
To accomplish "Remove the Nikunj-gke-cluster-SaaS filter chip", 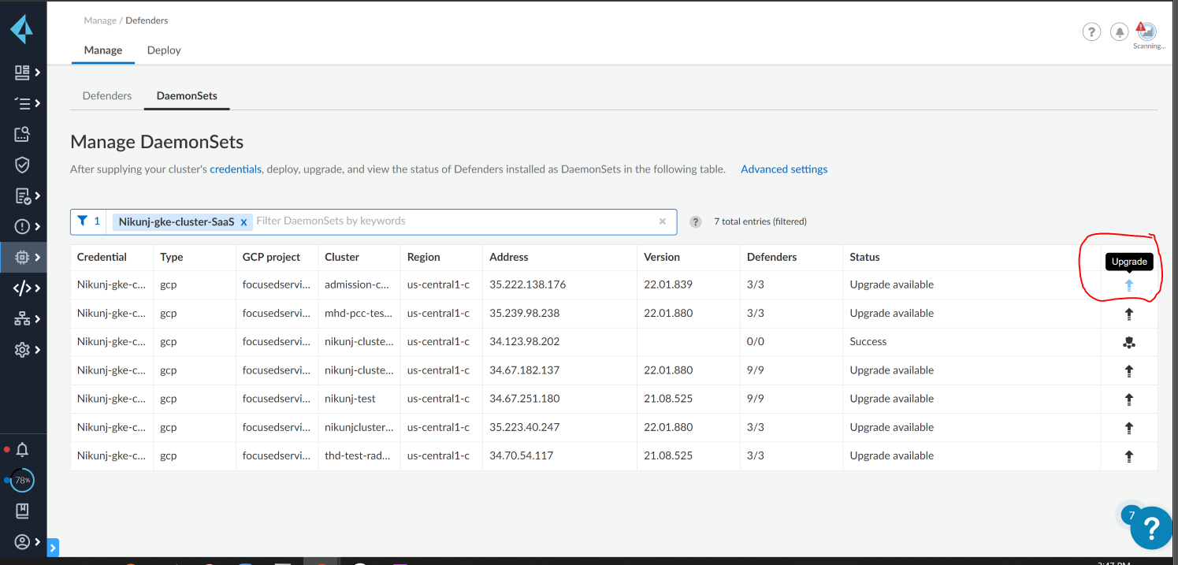I will tap(243, 222).
